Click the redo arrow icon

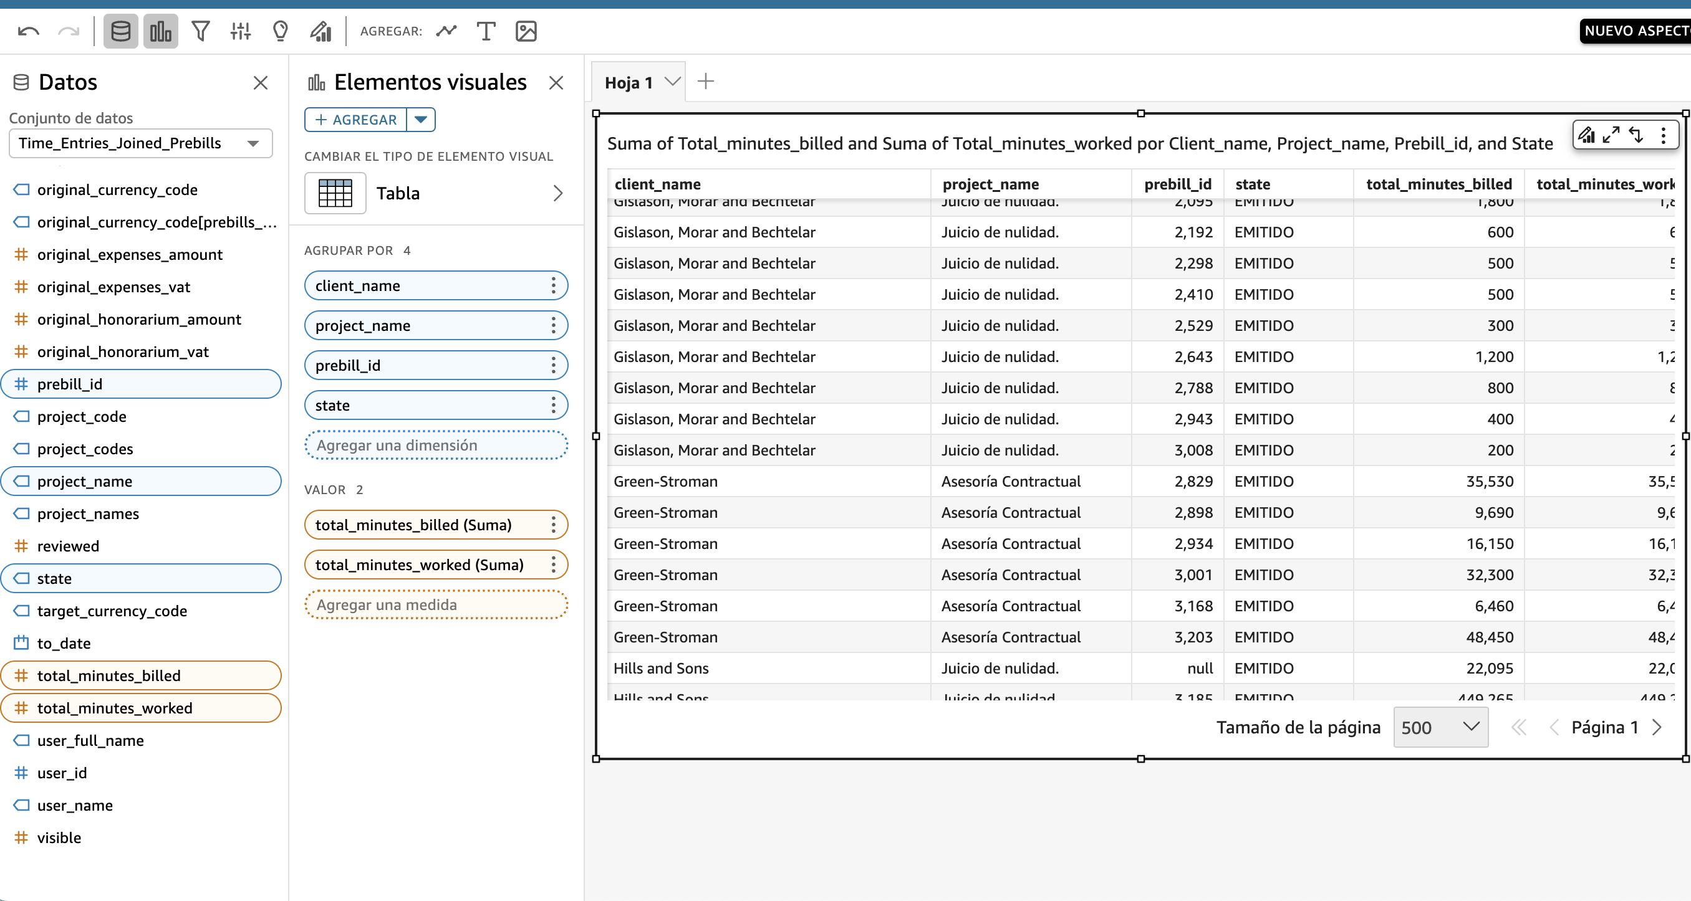(69, 31)
